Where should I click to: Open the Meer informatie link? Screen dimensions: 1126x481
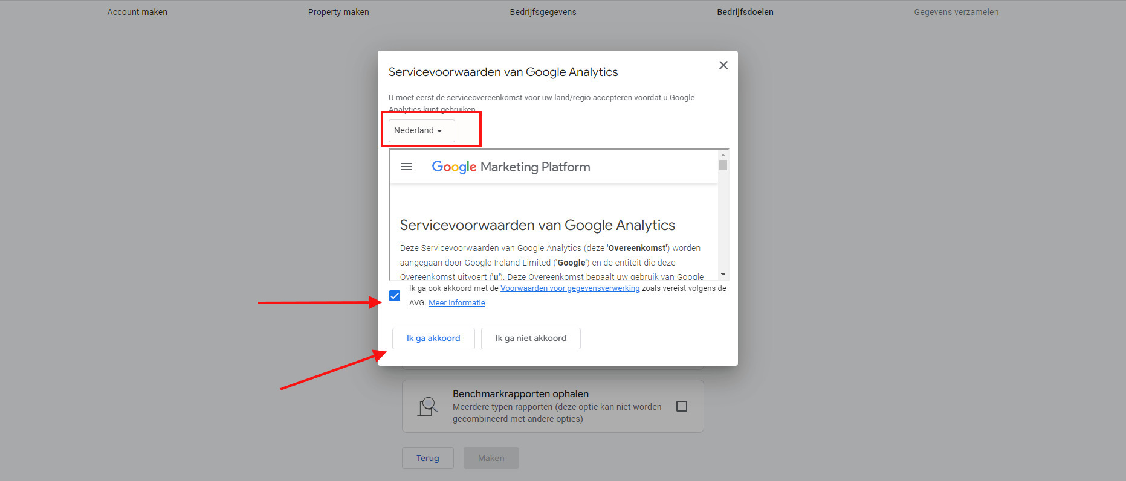point(457,303)
